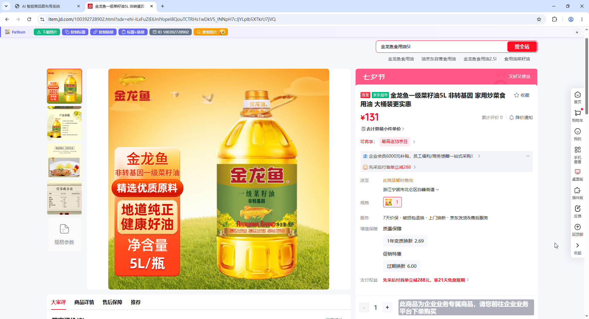The height and width of the screenshot is (319, 589).
Task: Select the third thumbnail with food dish
Action: pos(64,160)
